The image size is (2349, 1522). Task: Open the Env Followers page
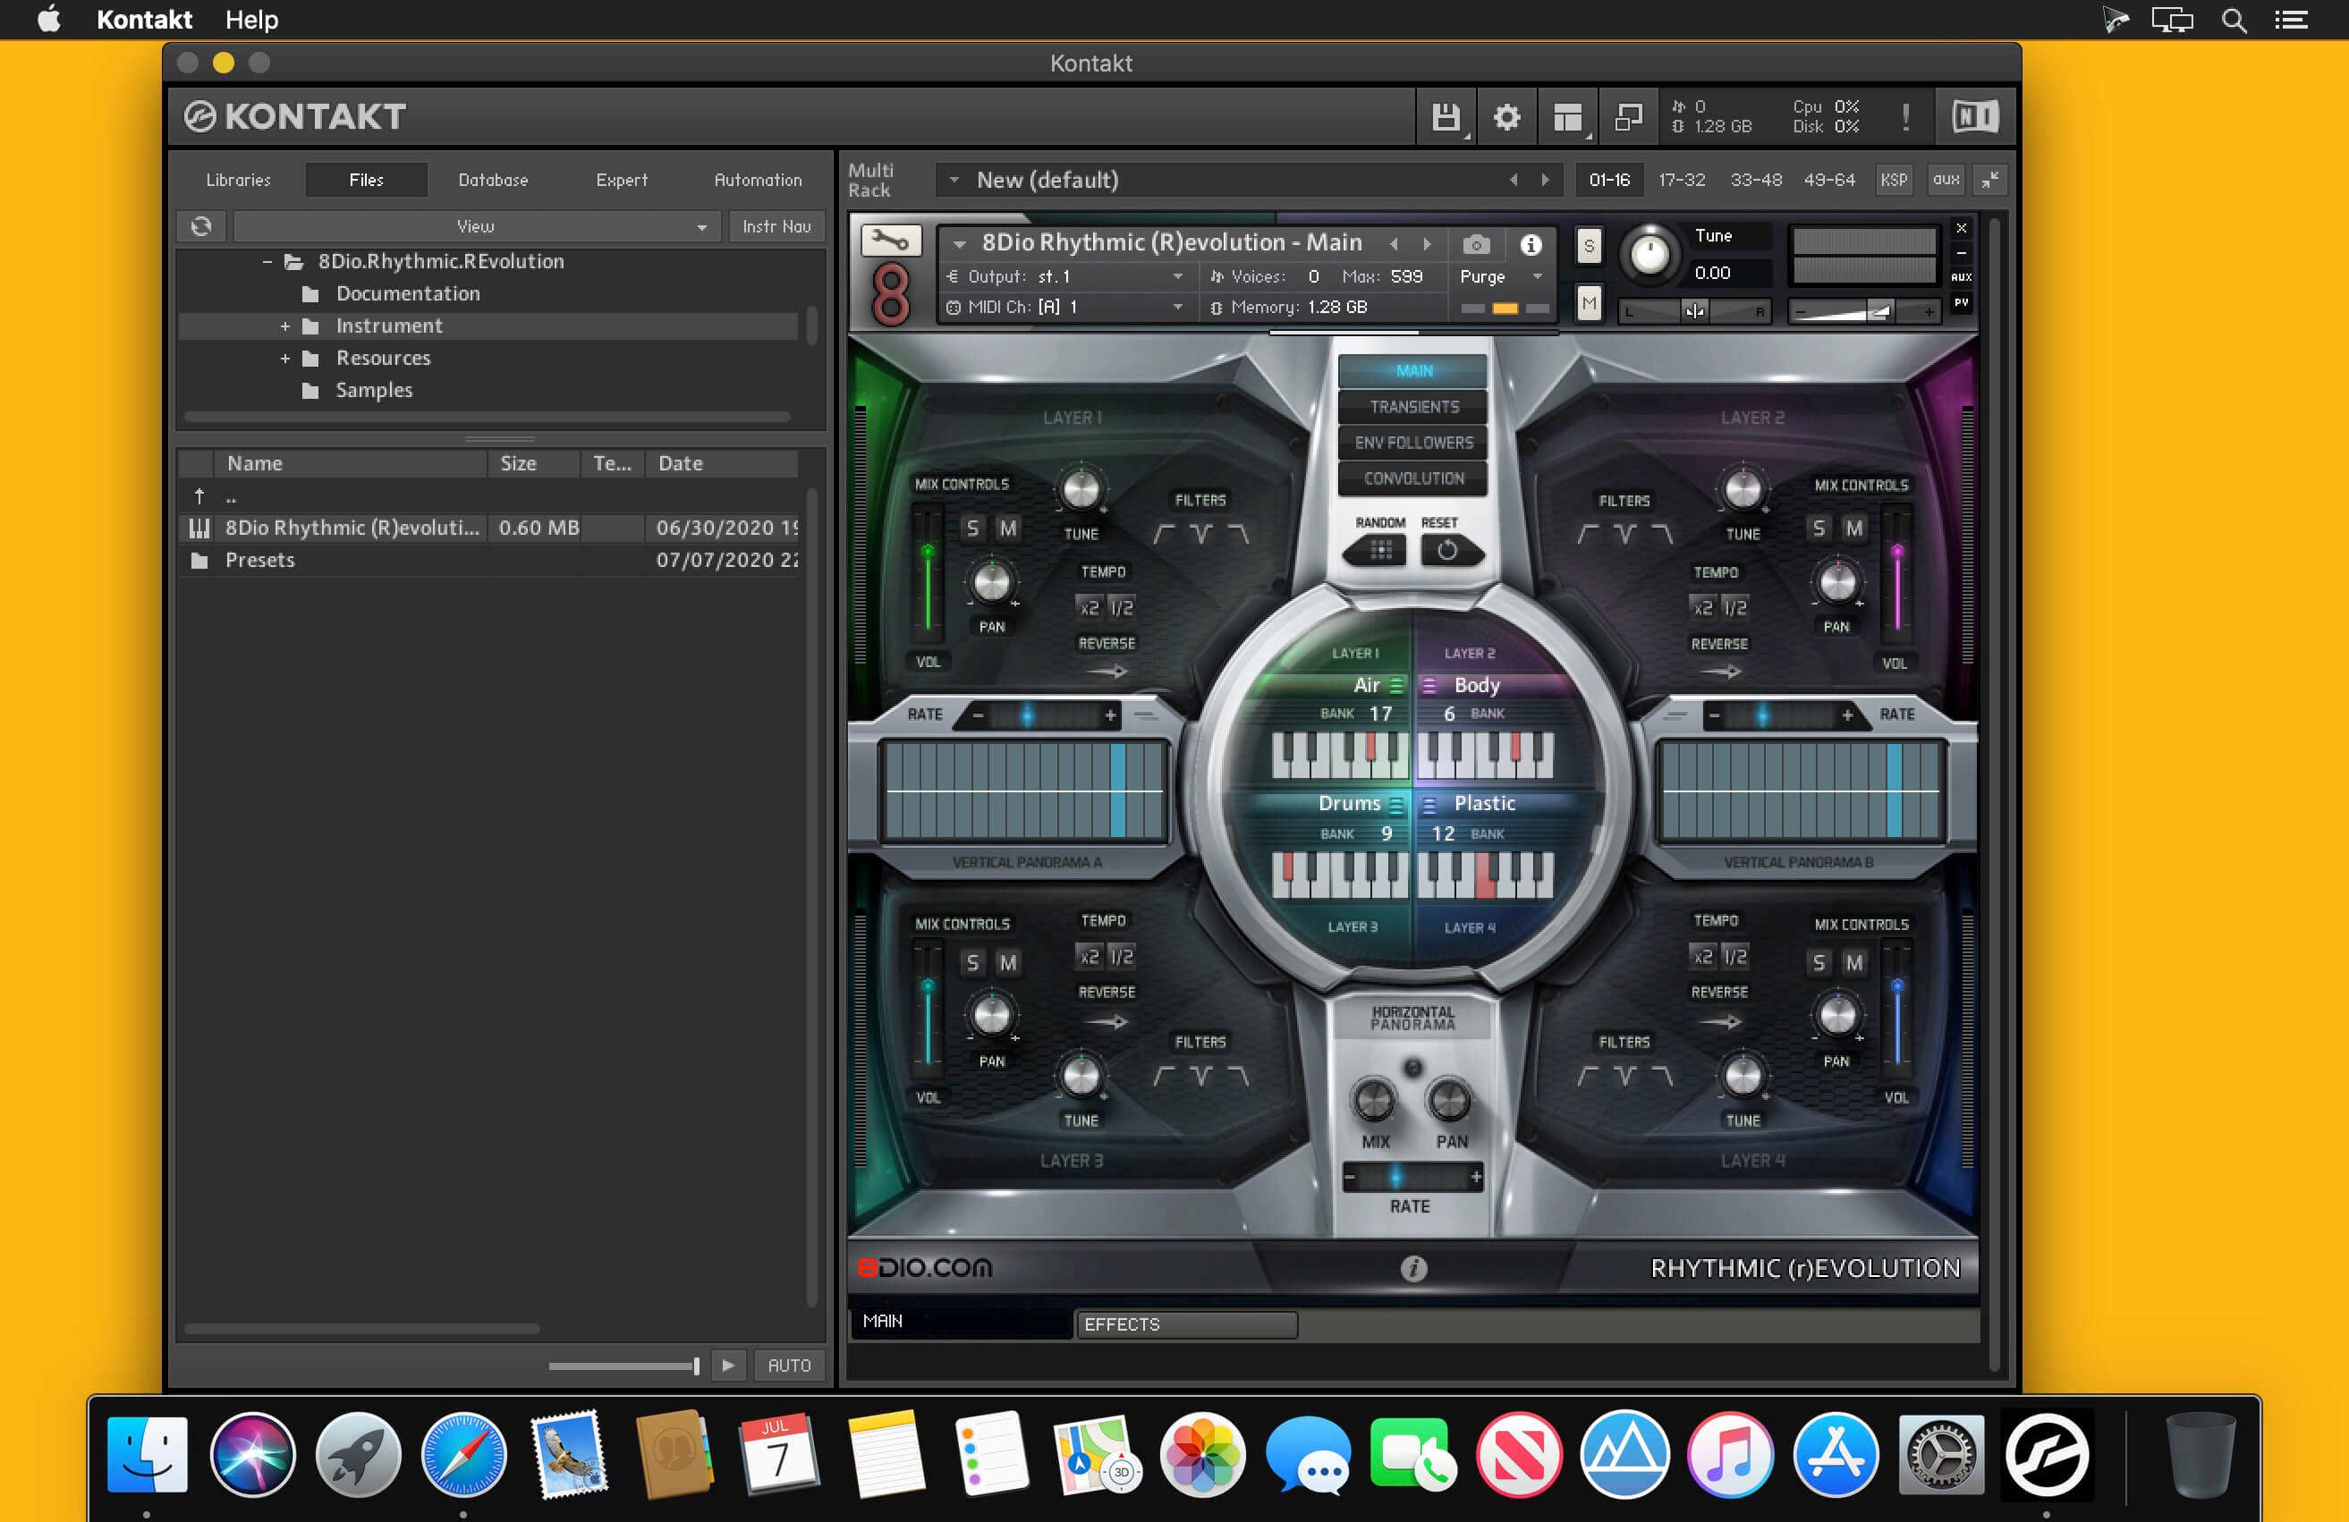click(1413, 442)
